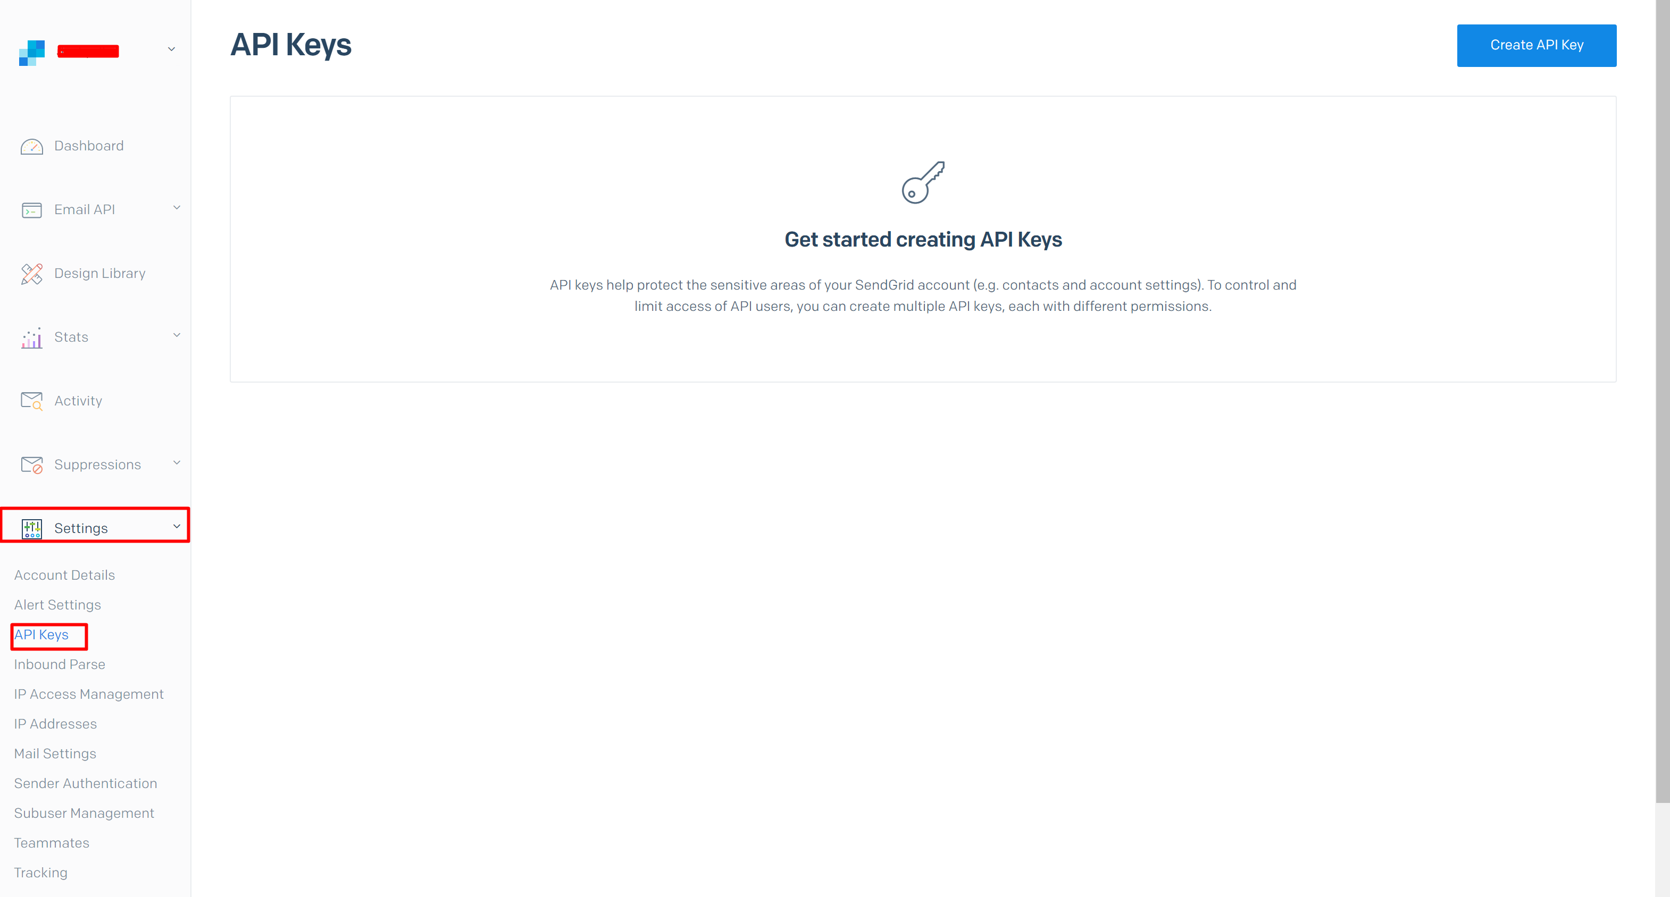Select the Subuser Management menu item
The height and width of the screenshot is (897, 1670).
(84, 812)
